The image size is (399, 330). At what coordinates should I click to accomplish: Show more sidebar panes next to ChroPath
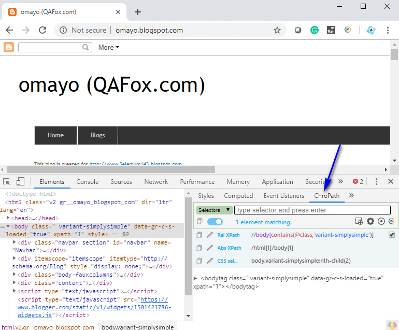[x=351, y=195]
